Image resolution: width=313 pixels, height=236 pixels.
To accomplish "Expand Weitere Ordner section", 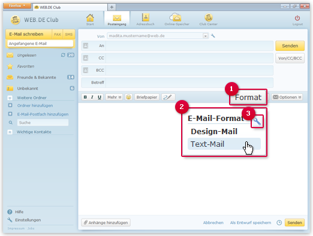I will 32,98.
